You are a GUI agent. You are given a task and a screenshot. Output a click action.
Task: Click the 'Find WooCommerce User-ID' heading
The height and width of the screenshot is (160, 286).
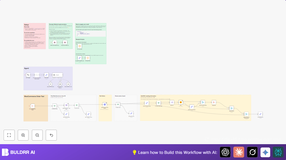58,96
